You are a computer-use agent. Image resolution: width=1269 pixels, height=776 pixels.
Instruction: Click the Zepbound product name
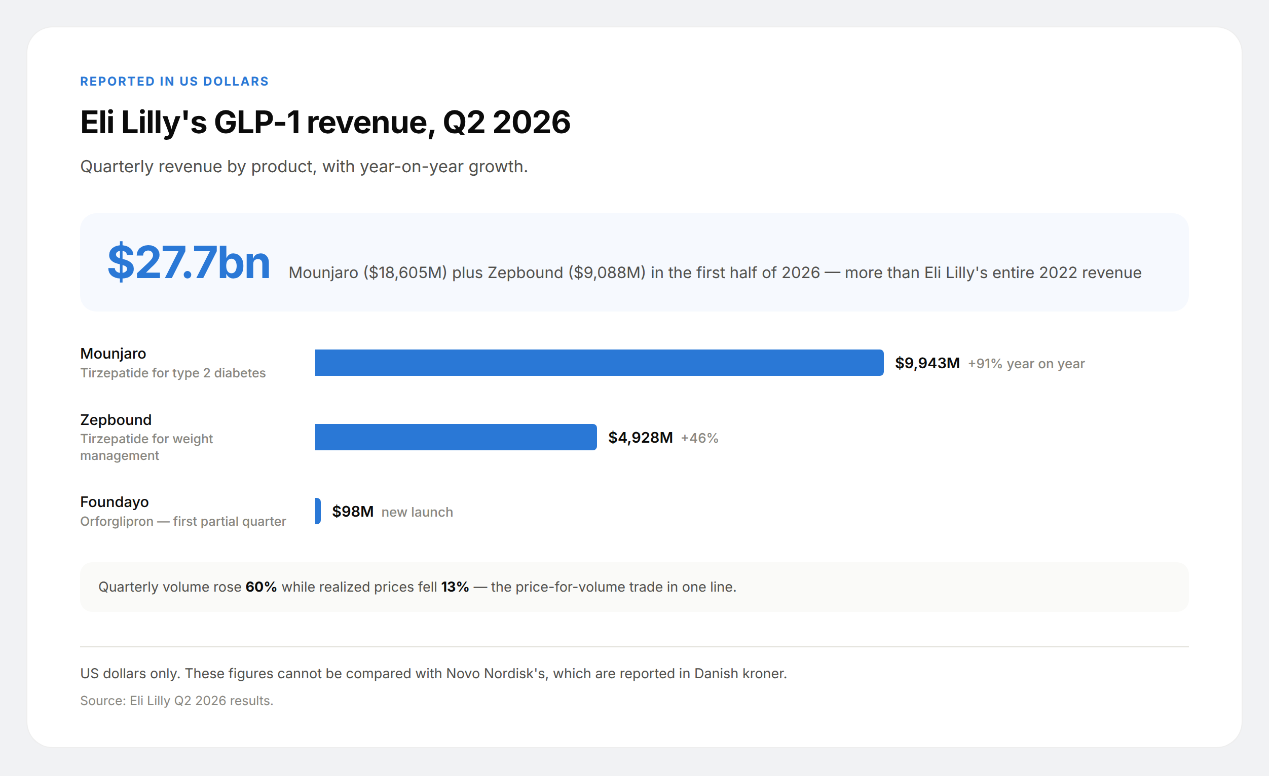[116, 420]
